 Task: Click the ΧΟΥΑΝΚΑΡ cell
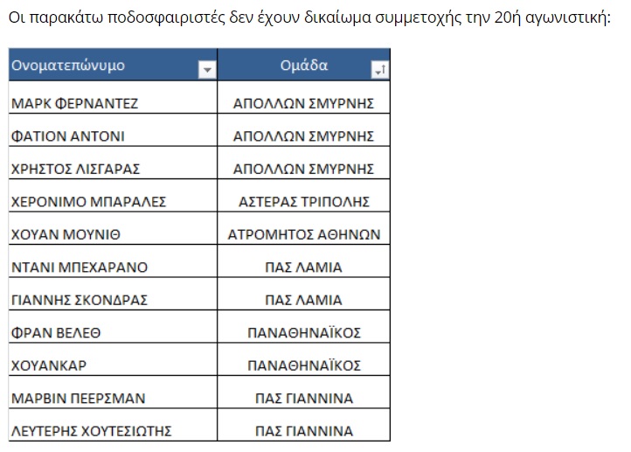[x=113, y=359]
